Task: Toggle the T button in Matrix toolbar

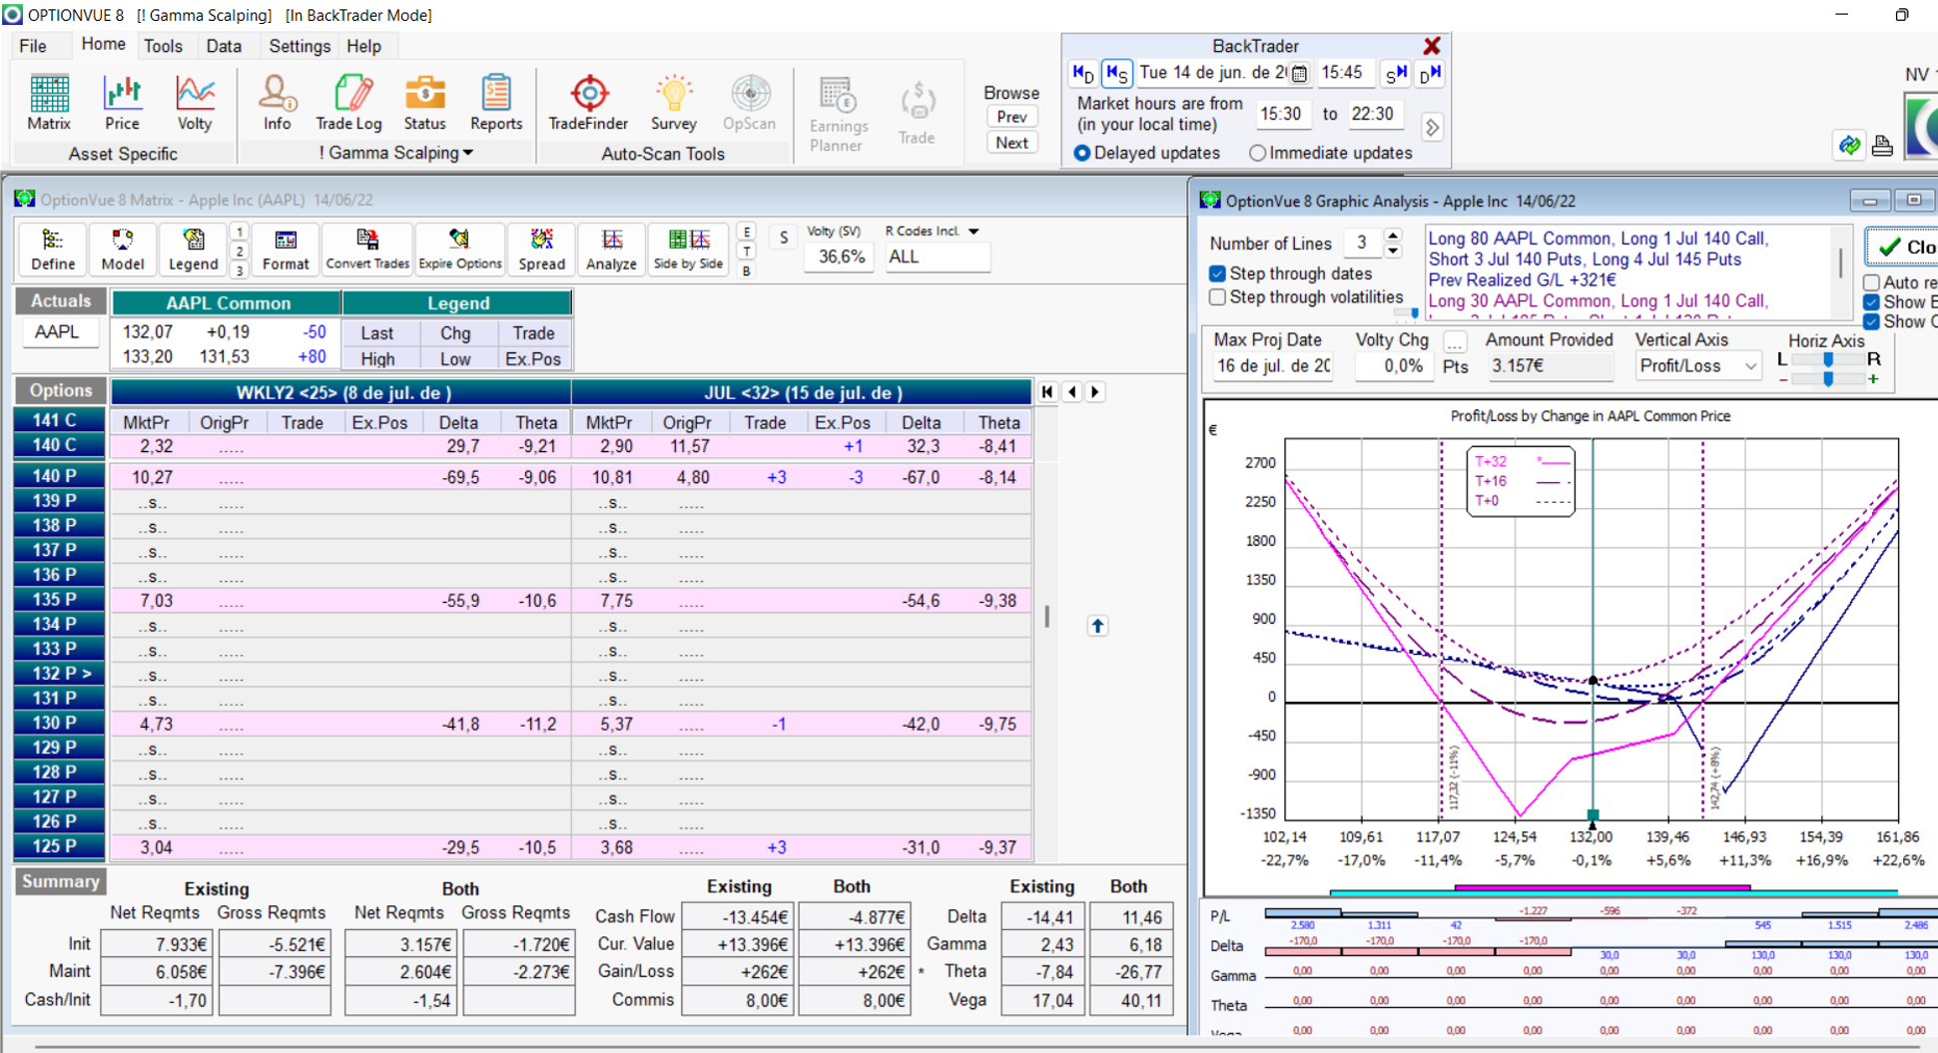Action: [x=746, y=251]
